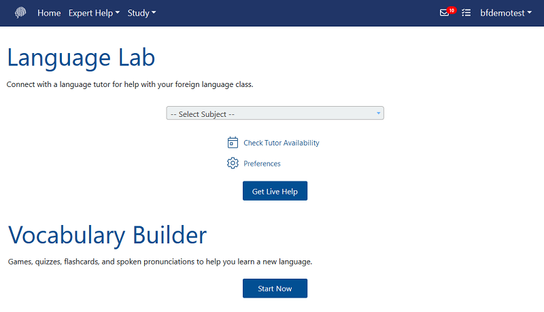
Task: Click the games and flashcards description text
Action: 160,262
